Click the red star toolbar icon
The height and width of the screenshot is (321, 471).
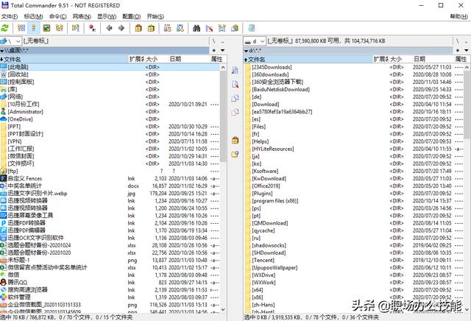click(x=92, y=28)
